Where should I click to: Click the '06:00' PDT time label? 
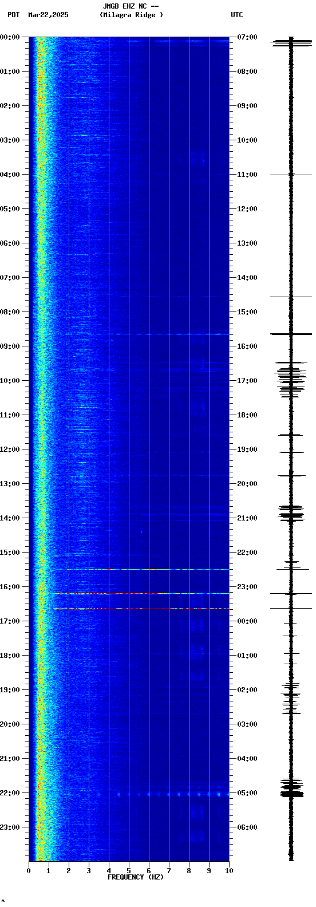[10, 243]
